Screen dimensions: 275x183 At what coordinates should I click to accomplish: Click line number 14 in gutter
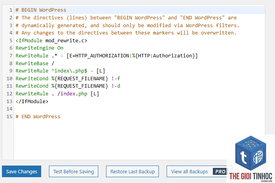click(x=9, y=109)
